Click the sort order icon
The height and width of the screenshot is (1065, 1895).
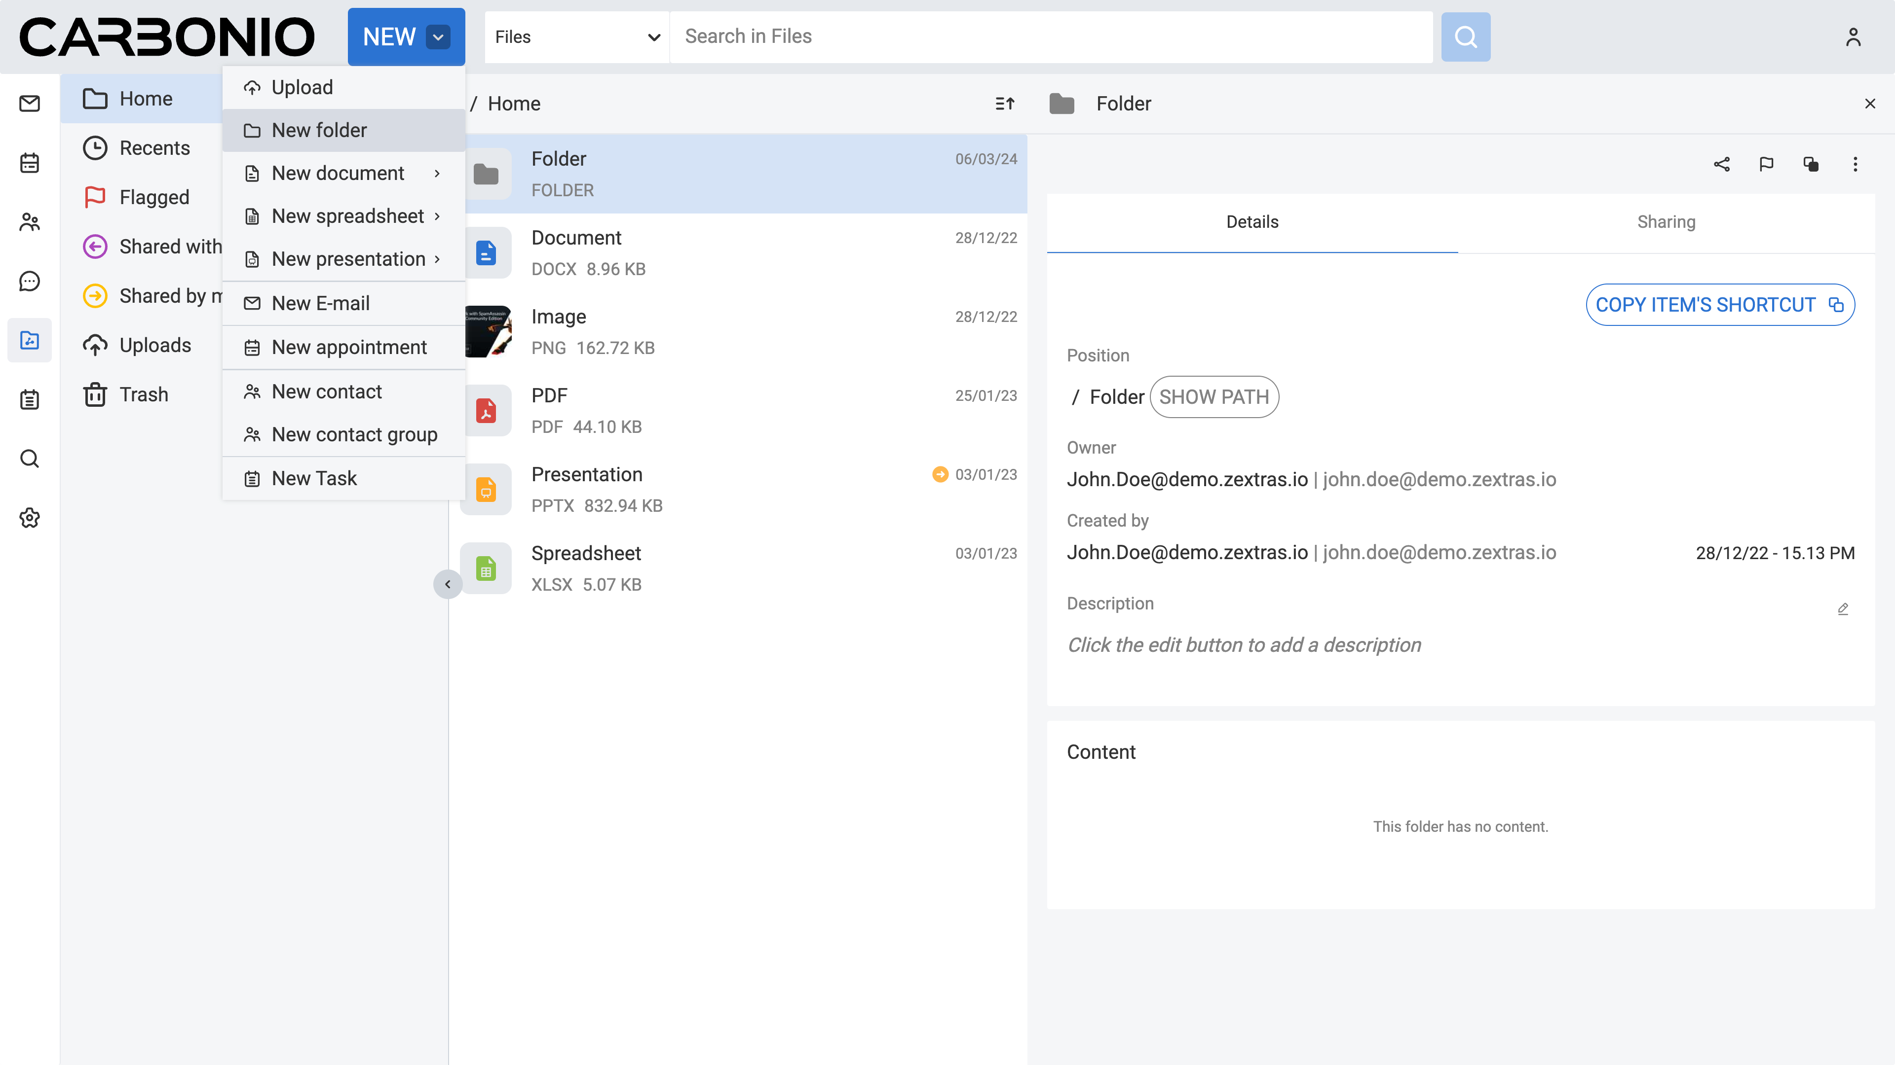1005,104
